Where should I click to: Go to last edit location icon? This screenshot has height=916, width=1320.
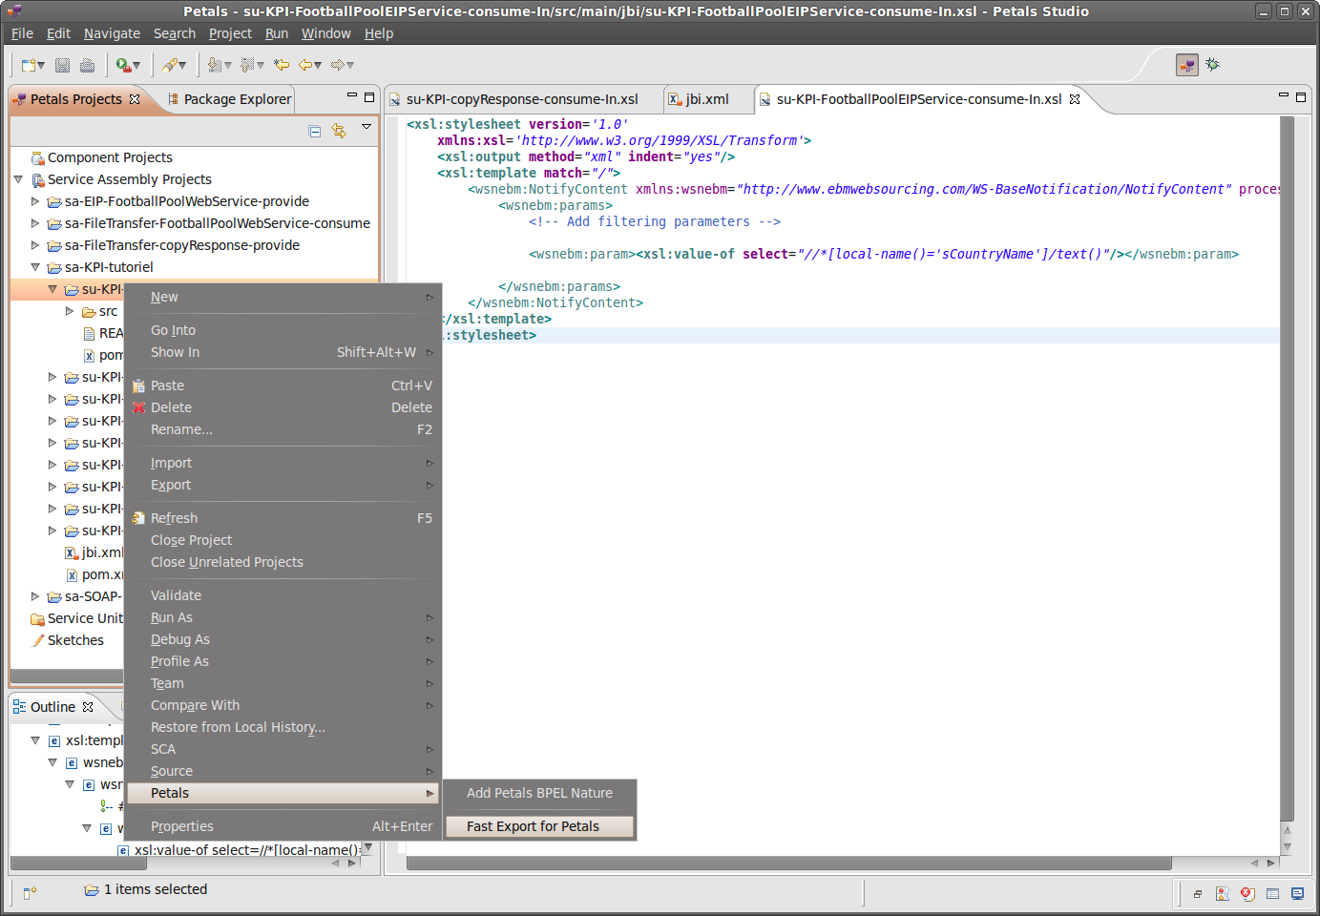click(282, 65)
